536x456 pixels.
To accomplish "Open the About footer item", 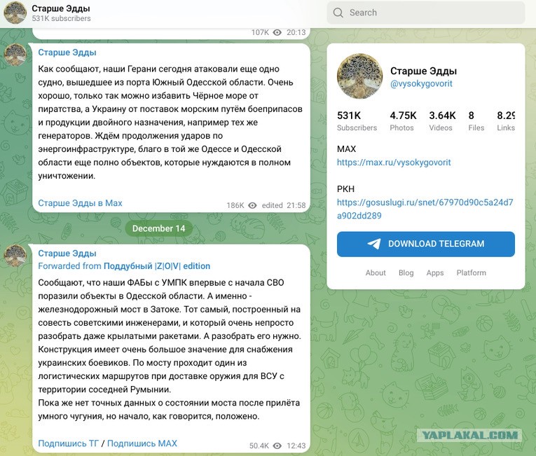I will click(376, 272).
